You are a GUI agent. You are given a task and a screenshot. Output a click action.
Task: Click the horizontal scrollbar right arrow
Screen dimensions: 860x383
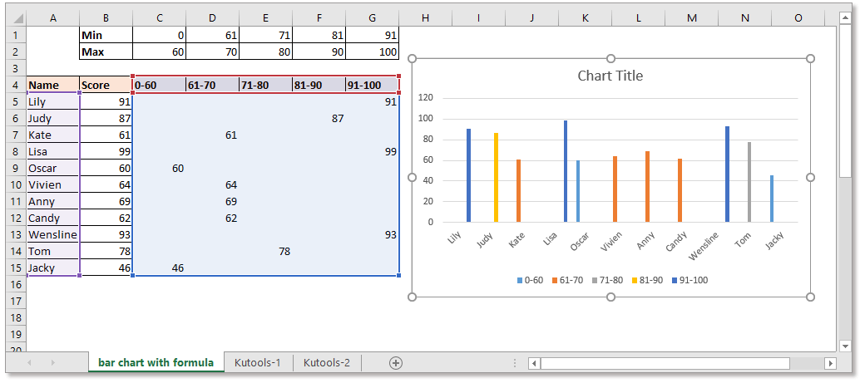coord(829,363)
